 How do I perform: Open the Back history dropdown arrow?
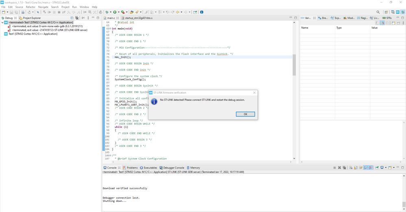pyautogui.click(x=181, y=12)
